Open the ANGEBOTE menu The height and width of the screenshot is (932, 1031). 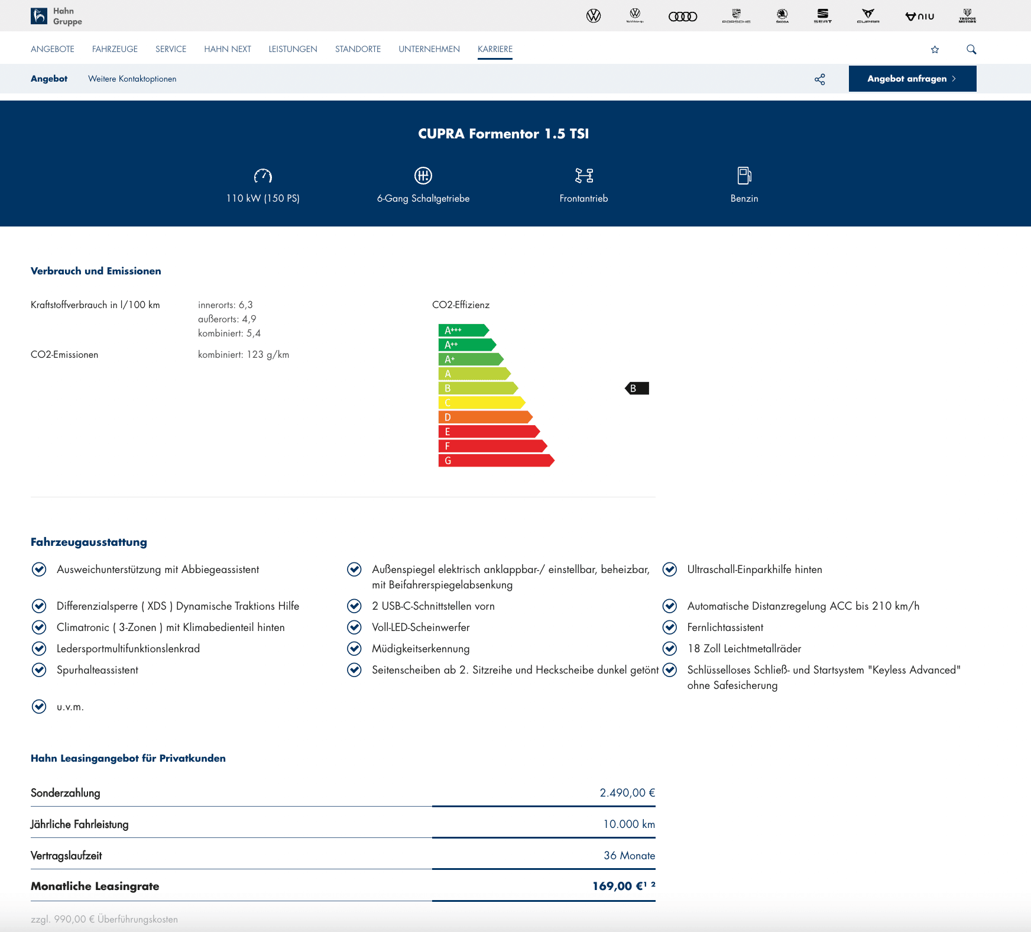click(x=53, y=49)
